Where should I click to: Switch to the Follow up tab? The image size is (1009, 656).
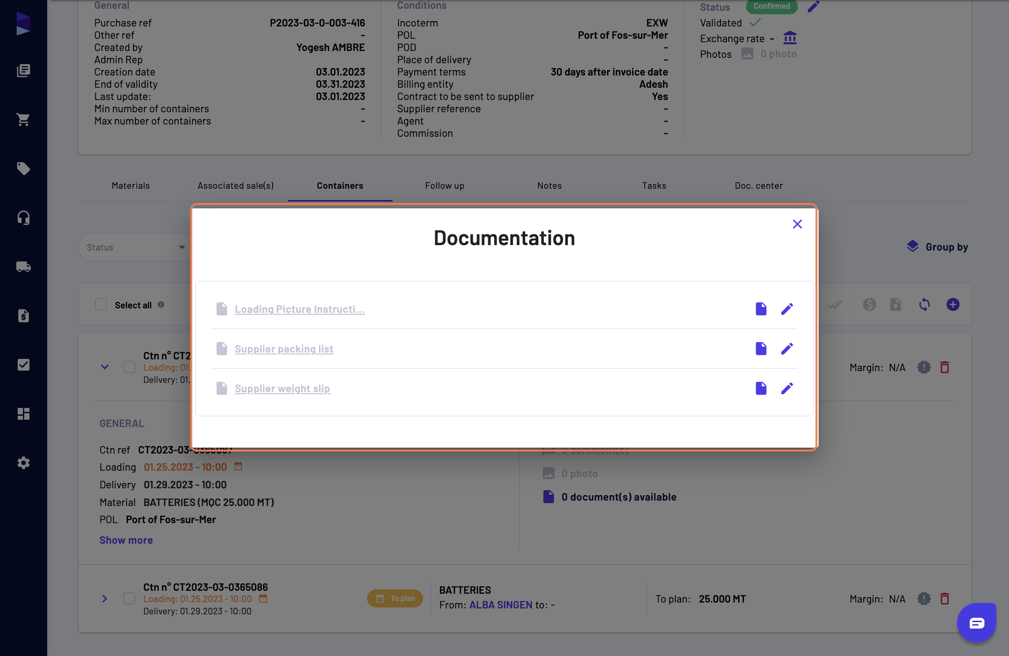(x=445, y=185)
